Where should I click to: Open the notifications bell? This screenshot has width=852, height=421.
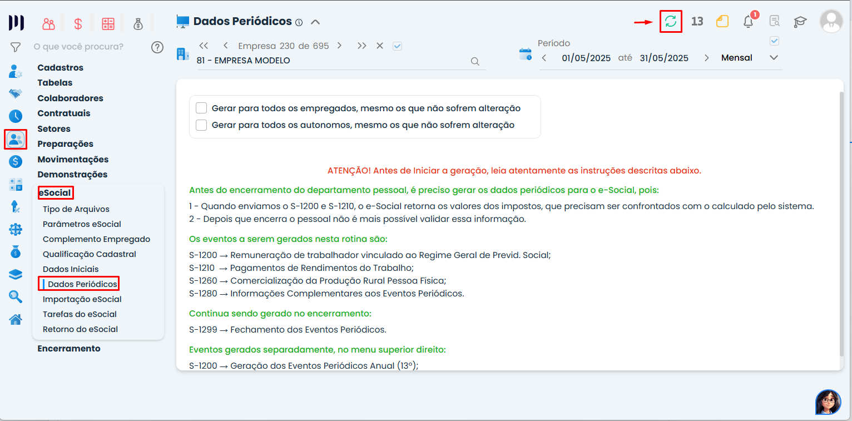click(x=749, y=22)
